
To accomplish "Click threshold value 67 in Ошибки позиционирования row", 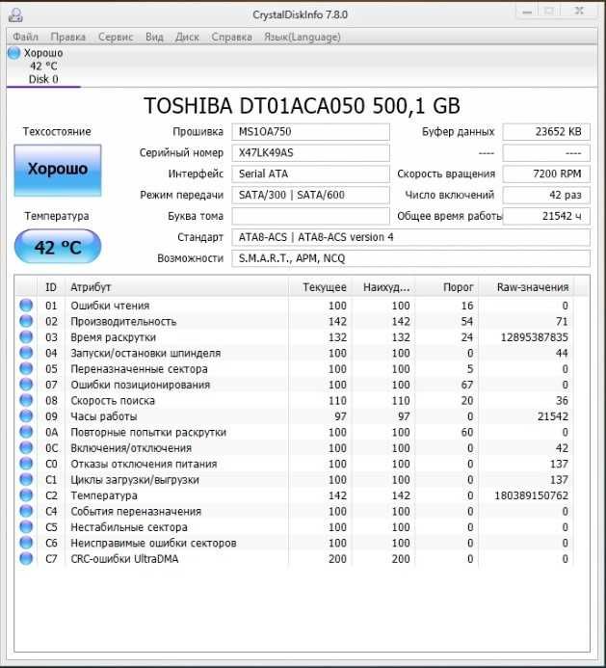I will [467, 385].
